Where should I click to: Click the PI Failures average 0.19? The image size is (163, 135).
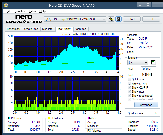77,122
